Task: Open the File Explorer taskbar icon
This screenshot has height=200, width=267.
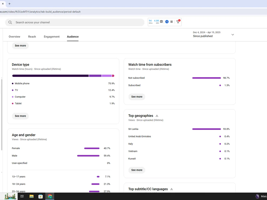Action: tap(32, 197)
